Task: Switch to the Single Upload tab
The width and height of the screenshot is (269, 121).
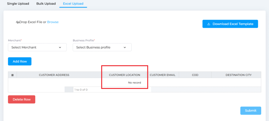Action: click(18, 4)
